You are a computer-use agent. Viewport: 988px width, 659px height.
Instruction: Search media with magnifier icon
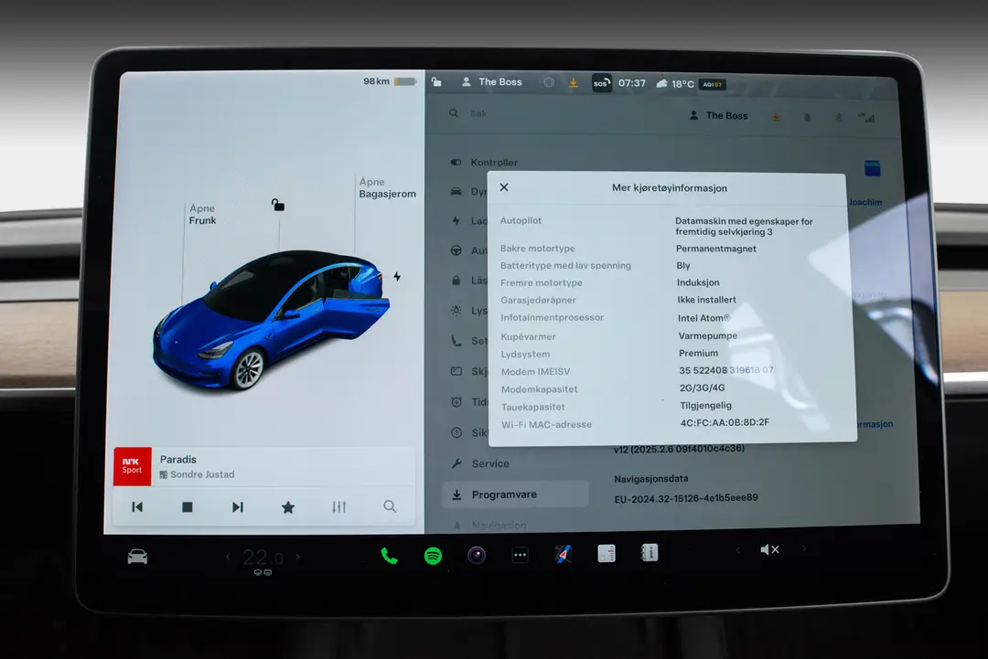[390, 506]
